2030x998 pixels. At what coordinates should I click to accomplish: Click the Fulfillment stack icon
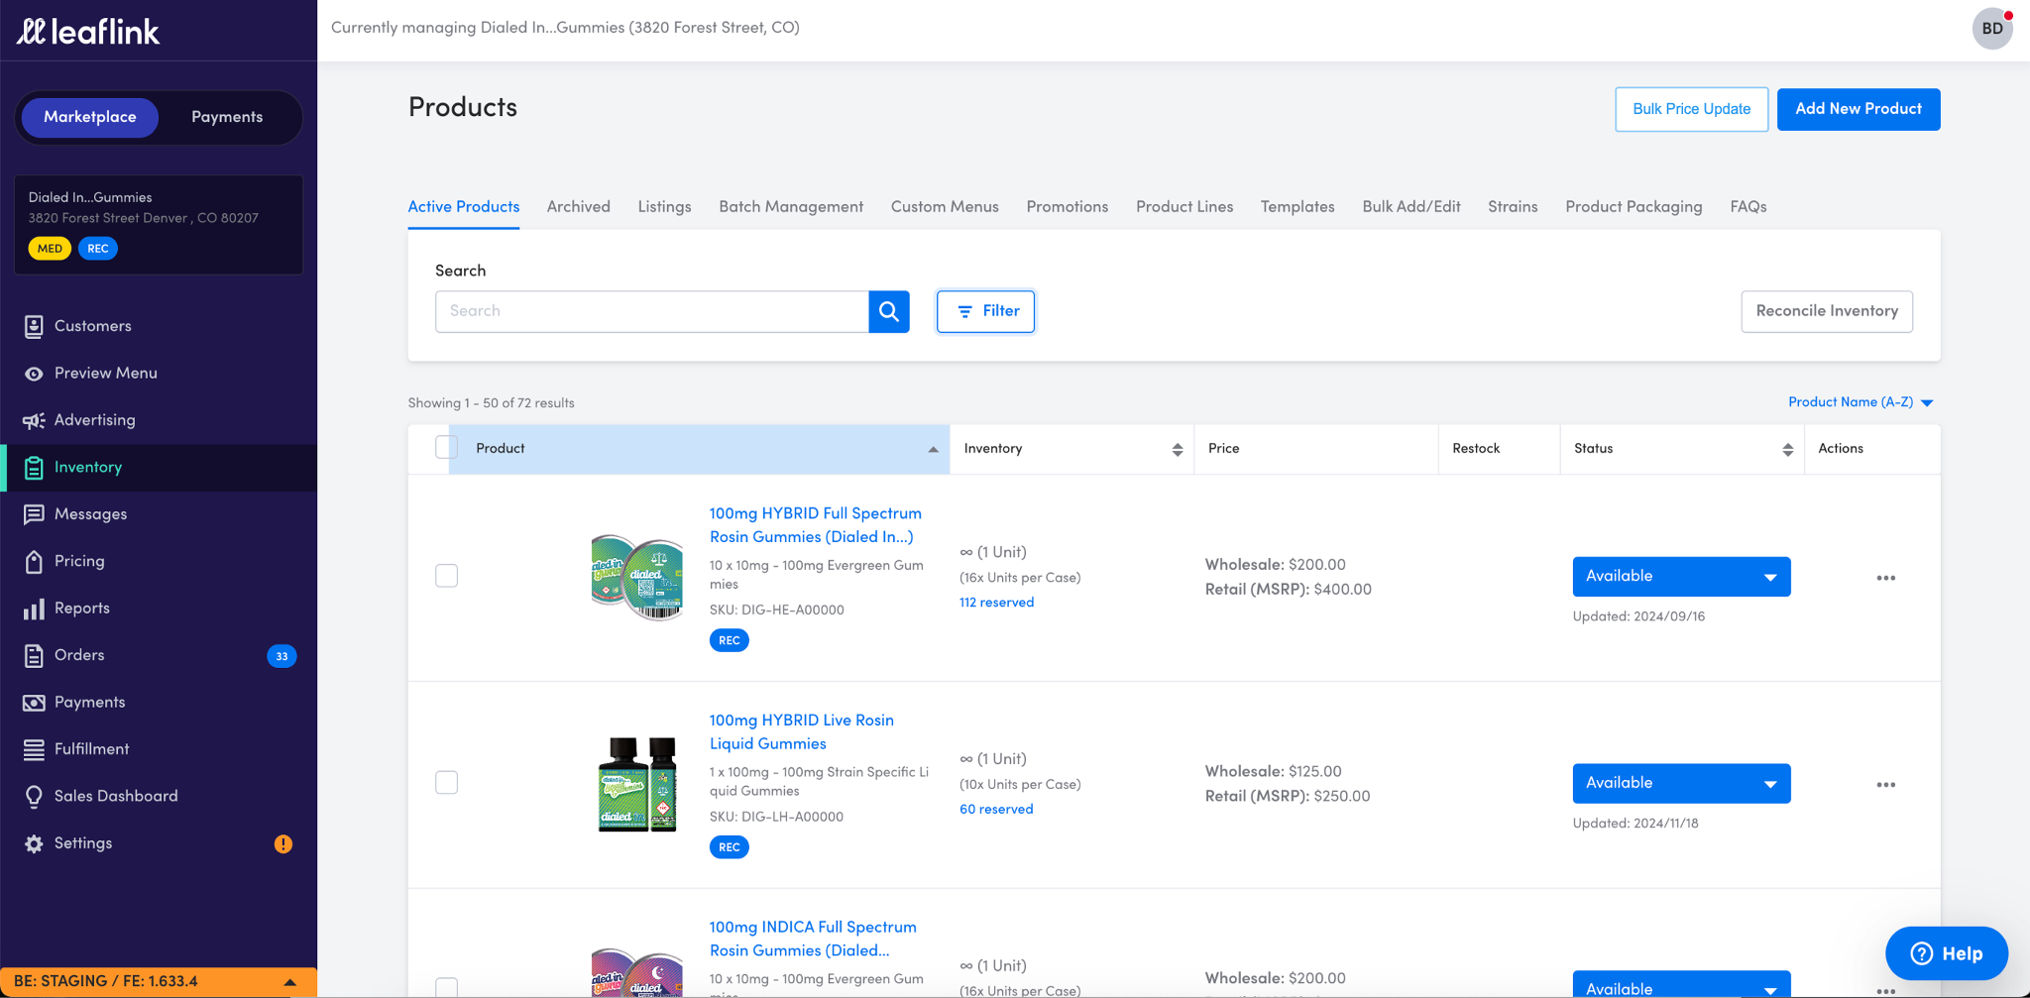(34, 749)
